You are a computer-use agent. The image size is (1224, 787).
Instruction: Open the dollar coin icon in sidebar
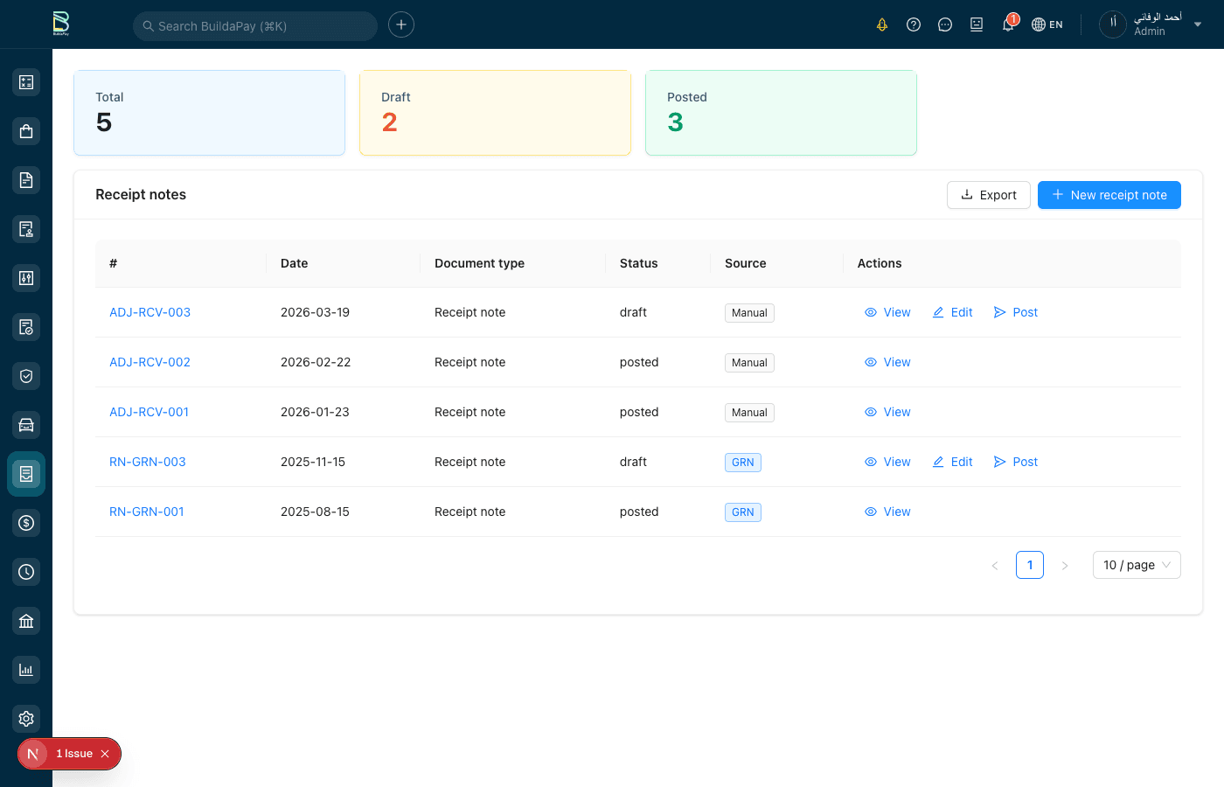26,523
